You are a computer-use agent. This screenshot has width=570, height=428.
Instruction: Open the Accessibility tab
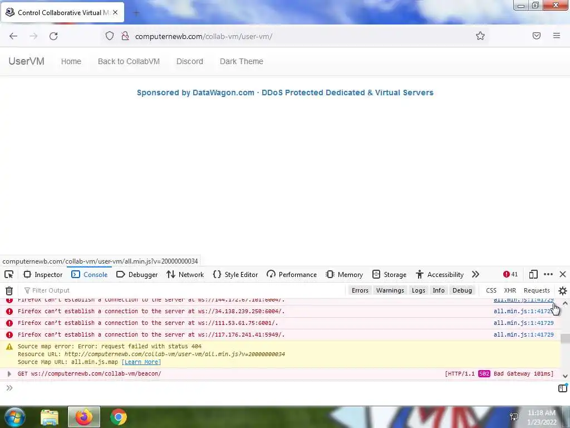coord(440,274)
